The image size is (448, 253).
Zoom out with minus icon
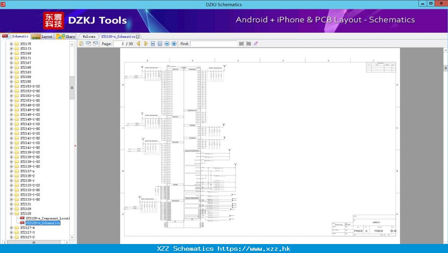click(x=167, y=44)
